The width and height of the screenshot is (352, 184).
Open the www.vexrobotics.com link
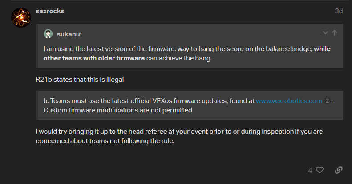tap(288, 101)
